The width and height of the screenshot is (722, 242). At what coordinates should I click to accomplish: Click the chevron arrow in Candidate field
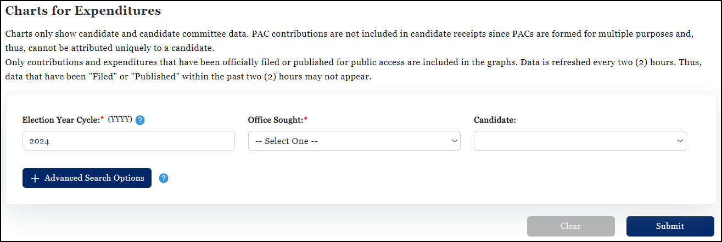[680, 141]
